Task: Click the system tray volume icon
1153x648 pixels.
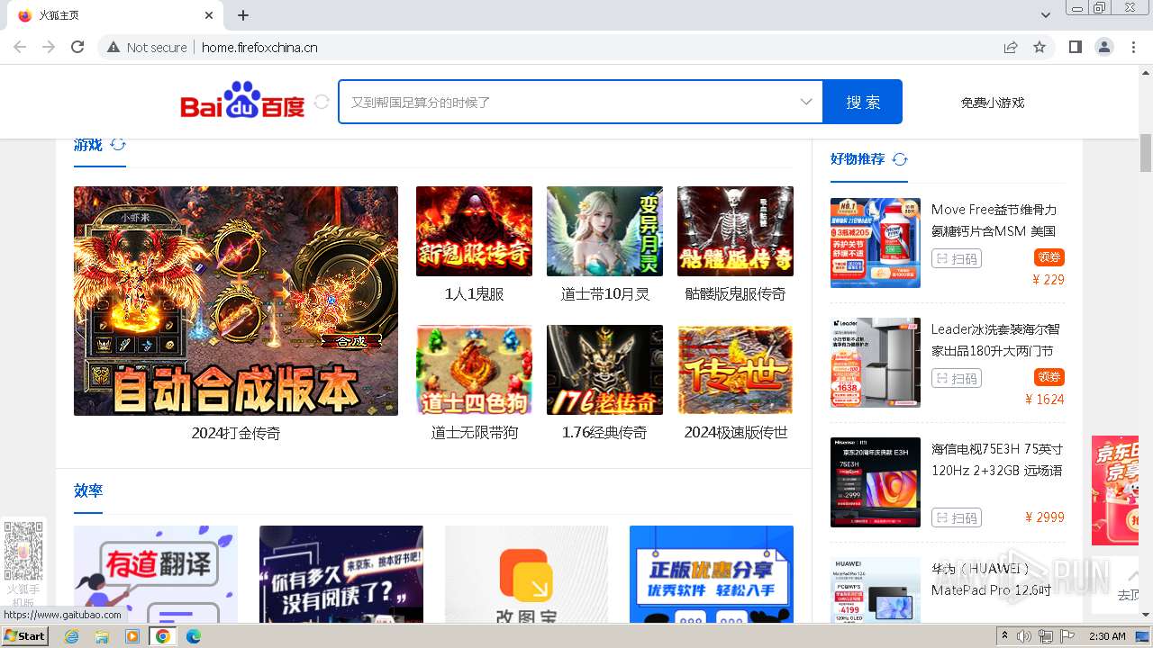Action: [1024, 636]
